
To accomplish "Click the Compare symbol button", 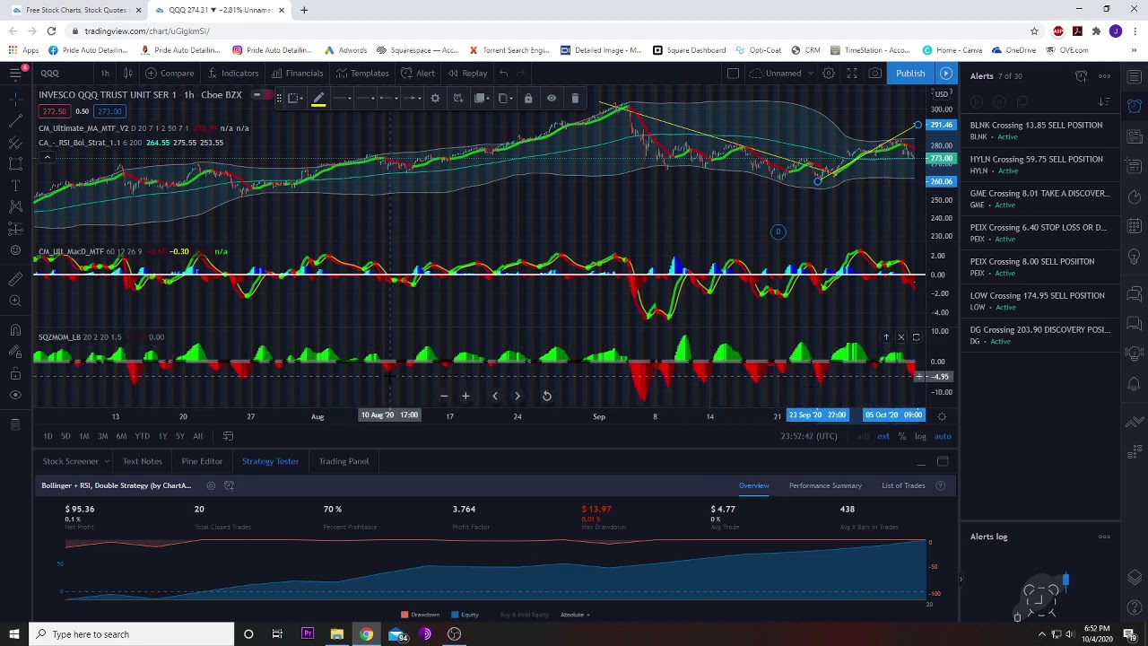I will click(170, 74).
